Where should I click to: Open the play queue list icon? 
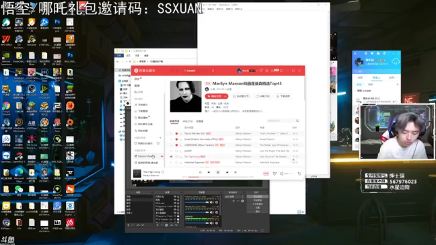300,174
